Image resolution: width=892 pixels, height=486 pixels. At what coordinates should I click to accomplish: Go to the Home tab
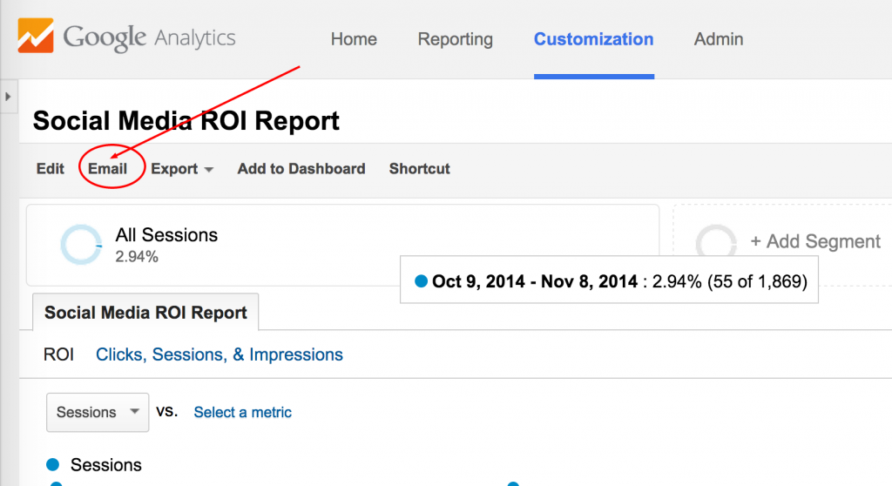pyautogui.click(x=354, y=38)
